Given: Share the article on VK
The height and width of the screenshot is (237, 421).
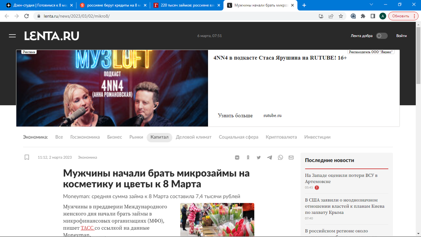Looking at the screenshot, I should 238,157.
